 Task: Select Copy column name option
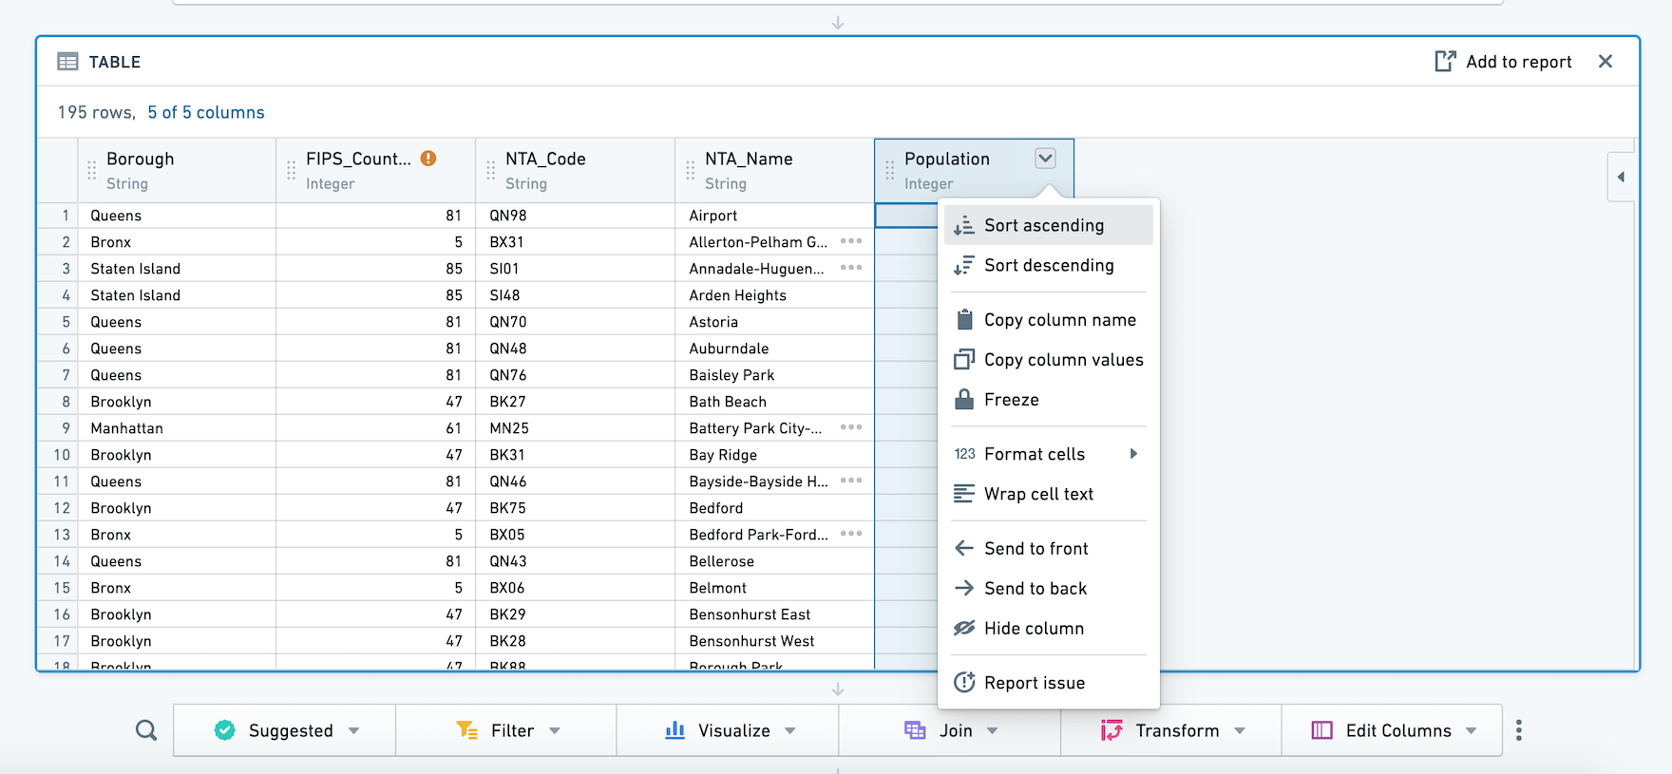coord(1048,320)
